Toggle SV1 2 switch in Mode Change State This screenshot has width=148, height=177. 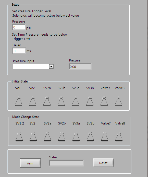(19, 137)
